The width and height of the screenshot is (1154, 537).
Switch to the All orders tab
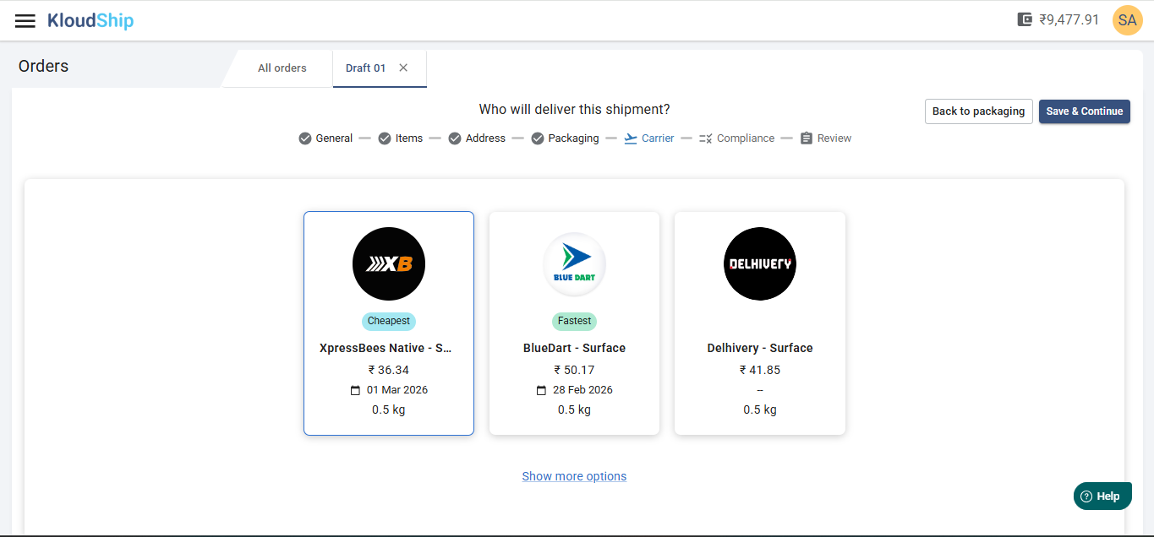click(282, 68)
